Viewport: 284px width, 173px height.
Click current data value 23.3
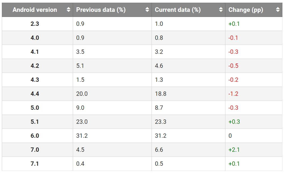[x=160, y=122]
